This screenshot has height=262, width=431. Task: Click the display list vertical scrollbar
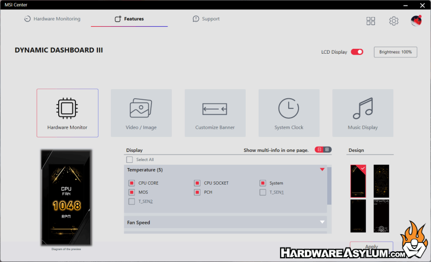tap(329, 186)
